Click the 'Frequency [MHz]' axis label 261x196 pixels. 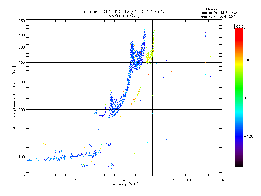click(124, 184)
